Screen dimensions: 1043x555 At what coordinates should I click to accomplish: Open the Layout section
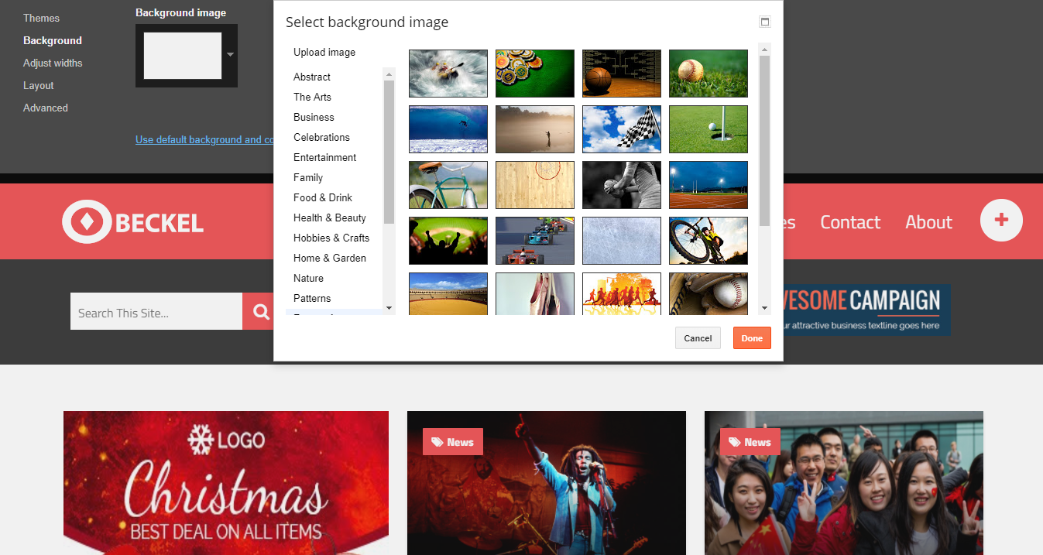click(39, 85)
